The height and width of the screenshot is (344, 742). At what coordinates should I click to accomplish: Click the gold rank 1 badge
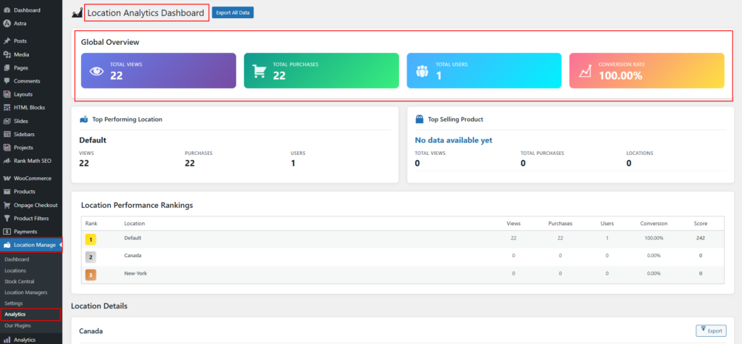[x=91, y=238]
